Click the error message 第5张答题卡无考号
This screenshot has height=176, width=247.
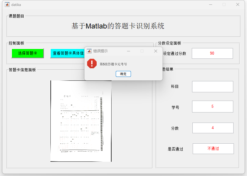113,64
